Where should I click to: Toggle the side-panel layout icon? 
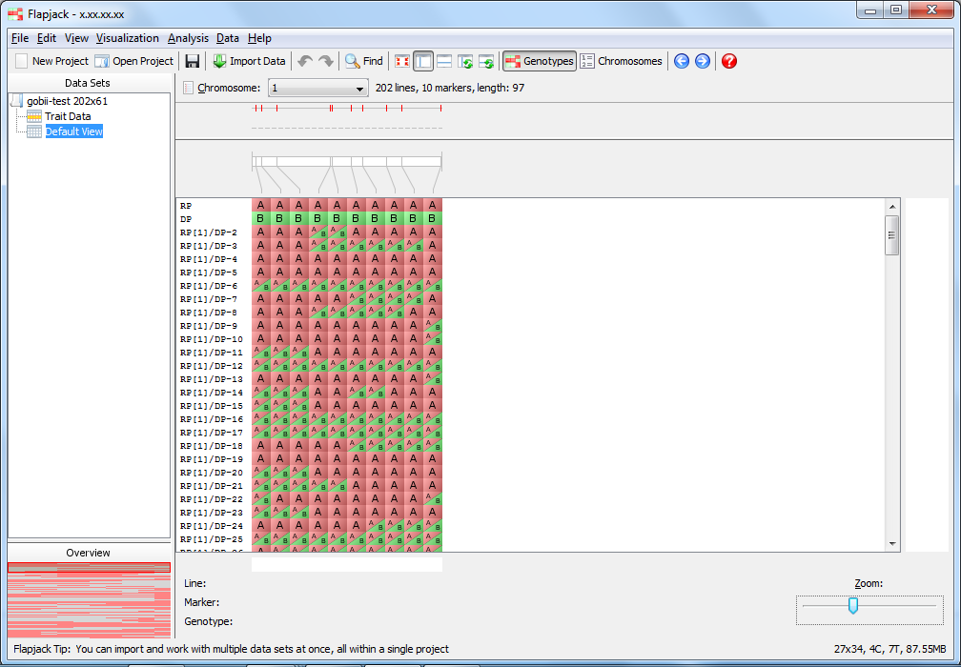pos(423,61)
